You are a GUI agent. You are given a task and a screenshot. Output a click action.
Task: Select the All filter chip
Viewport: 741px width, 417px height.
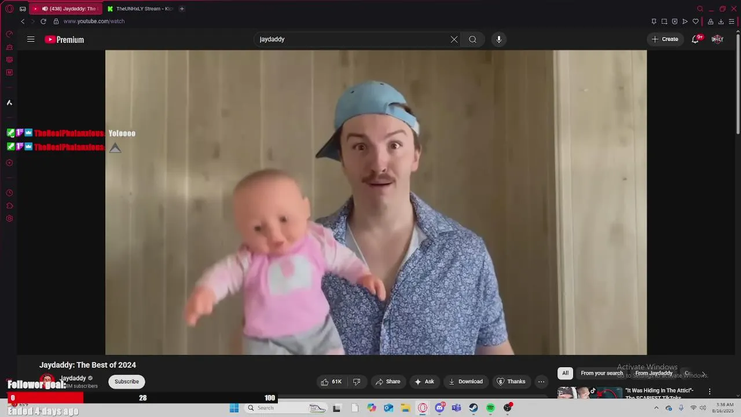[x=566, y=373]
